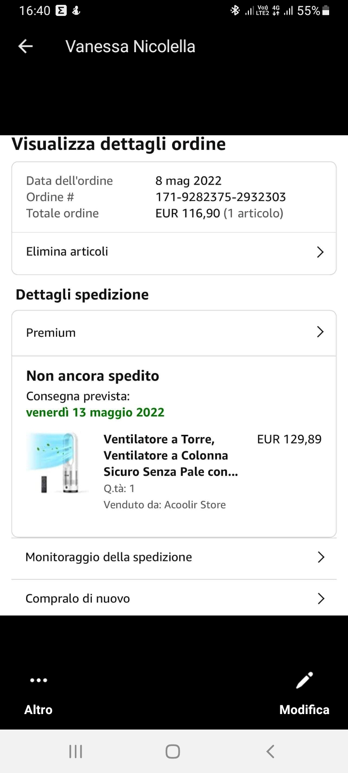Tap the Vanessa Nicolella header title

point(130,46)
